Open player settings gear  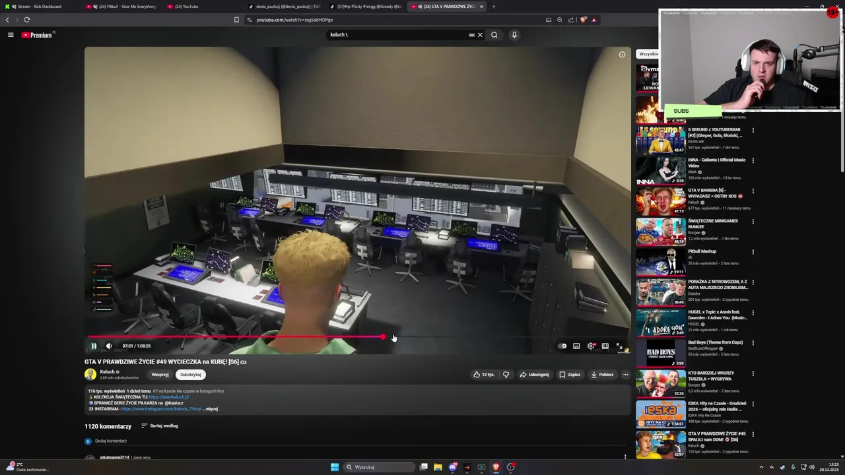coord(591,346)
